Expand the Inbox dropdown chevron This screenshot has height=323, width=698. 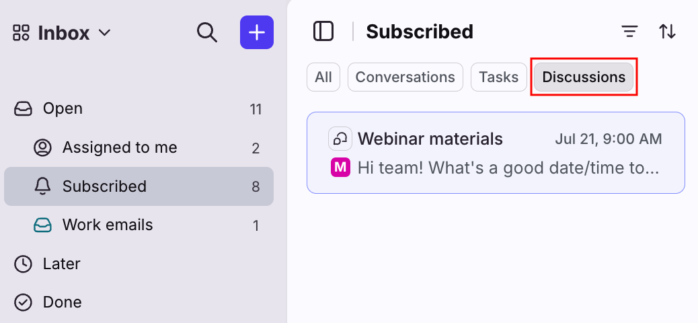[x=104, y=32]
